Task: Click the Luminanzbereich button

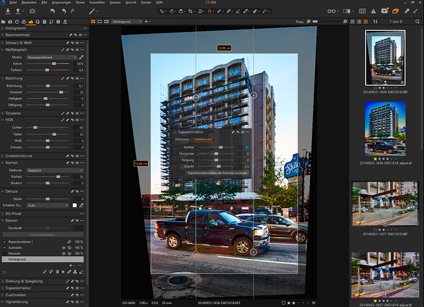Action: [x=43, y=235]
